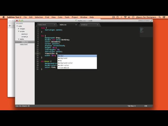Image resolution: width=168 pixels, height=126 pixels.
Task: Open the Edit menu
Action: pos(31,17)
